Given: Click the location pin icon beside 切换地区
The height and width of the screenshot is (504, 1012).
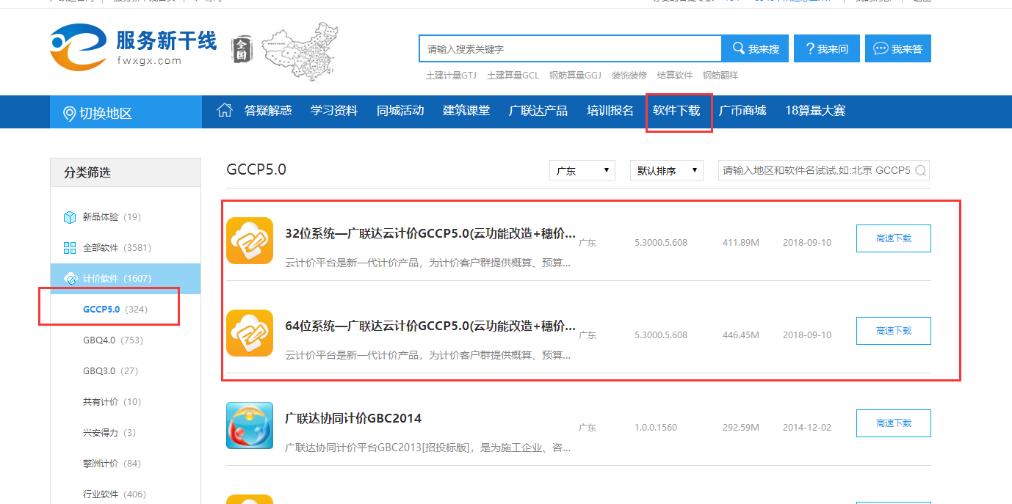Looking at the screenshot, I should pos(70,114).
